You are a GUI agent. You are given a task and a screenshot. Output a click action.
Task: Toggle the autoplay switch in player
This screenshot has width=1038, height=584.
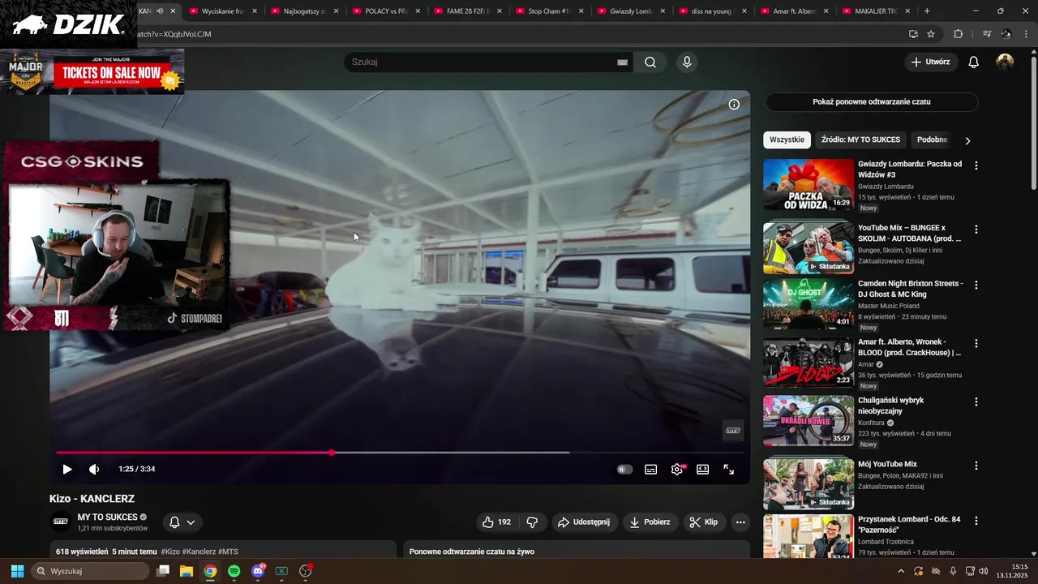pos(624,469)
